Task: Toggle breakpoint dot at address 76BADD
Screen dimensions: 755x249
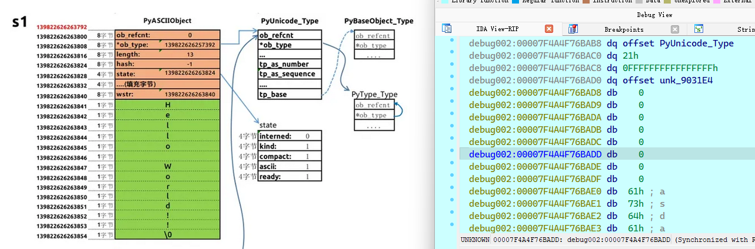Action: coord(451,154)
